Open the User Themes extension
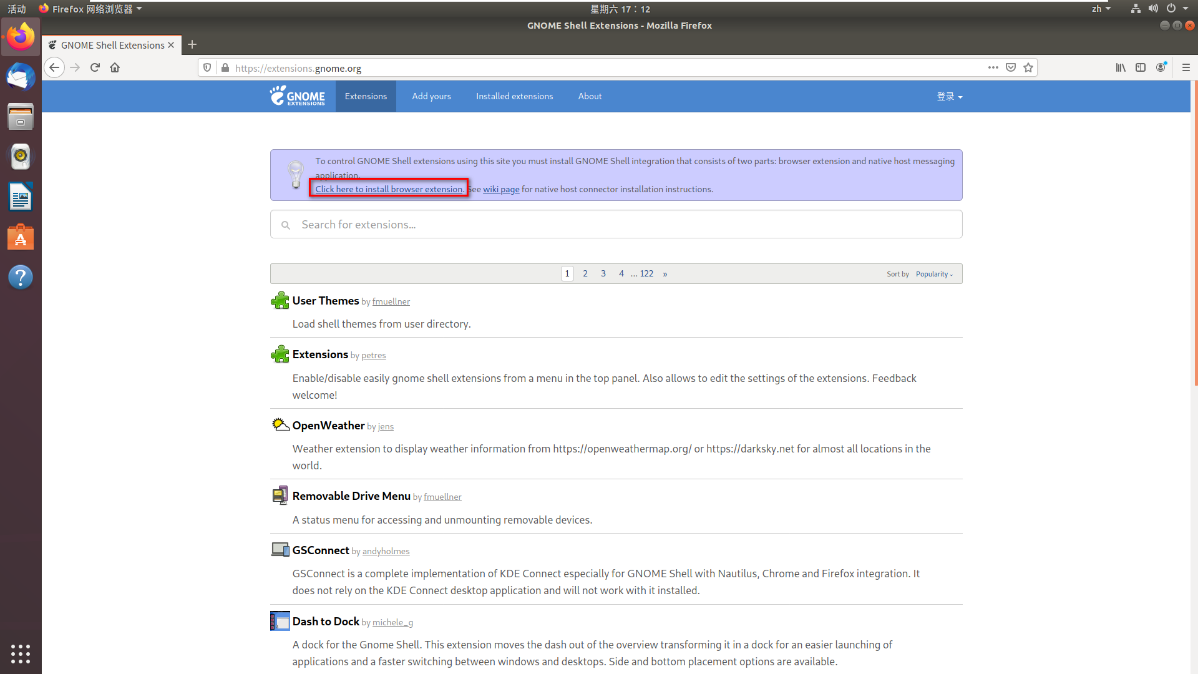The height and width of the screenshot is (674, 1198). coord(325,301)
